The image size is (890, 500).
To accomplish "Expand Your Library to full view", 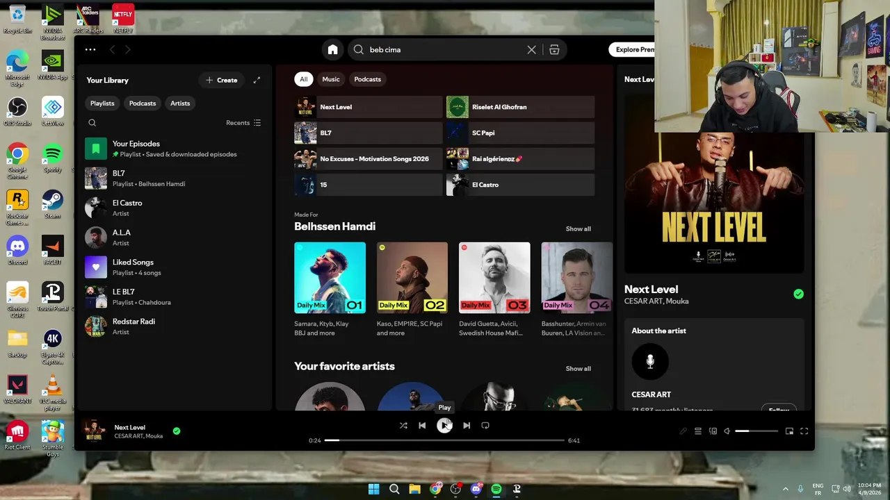I will coord(257,80).
